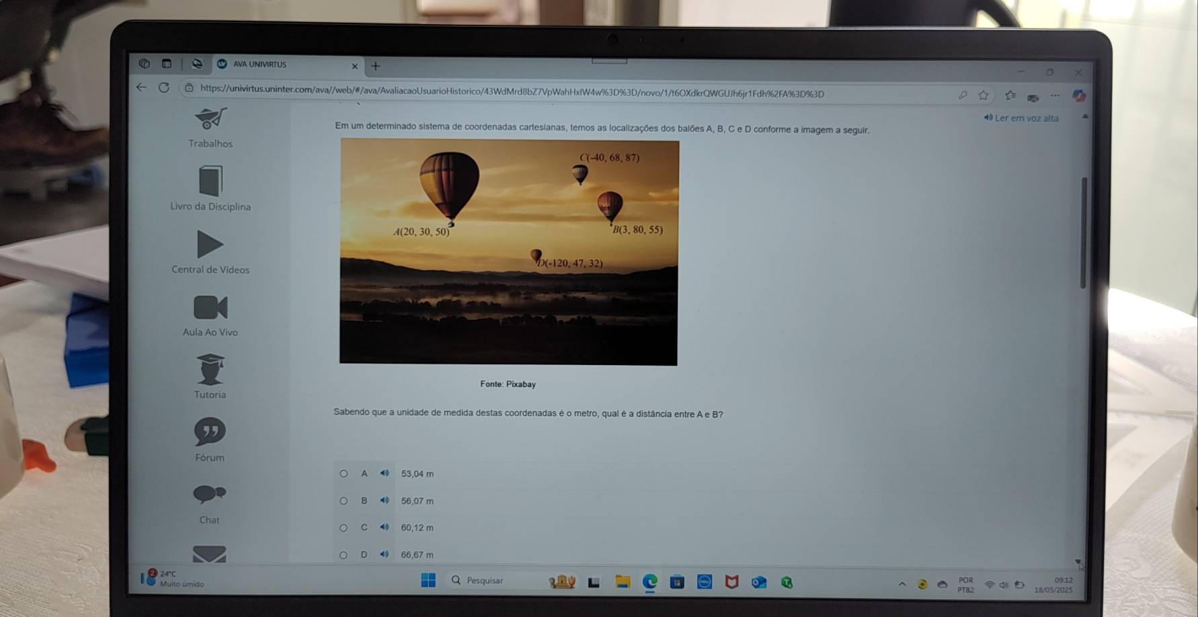Reload the page with refresh button

click(164, 87)
